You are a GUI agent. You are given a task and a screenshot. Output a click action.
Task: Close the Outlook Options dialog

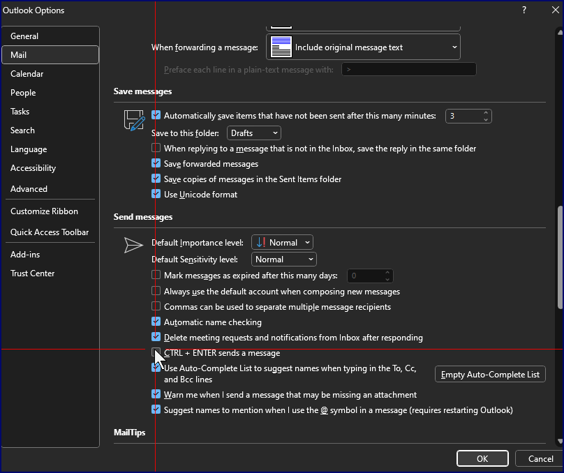tap(555, 10)
